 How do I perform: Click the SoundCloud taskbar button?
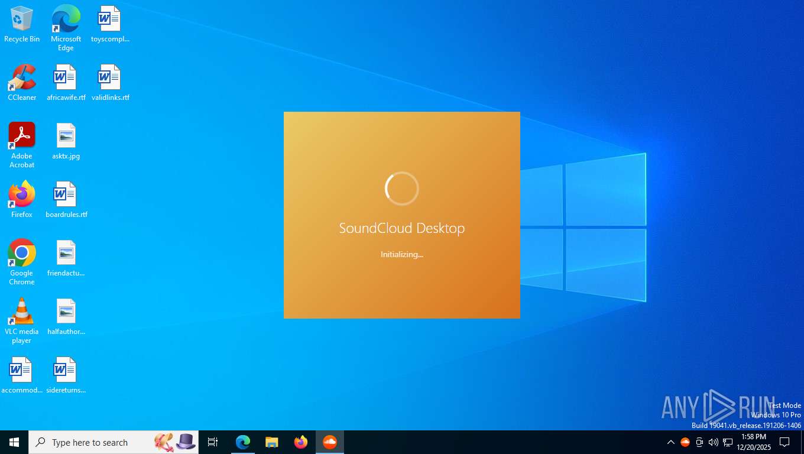330,442
